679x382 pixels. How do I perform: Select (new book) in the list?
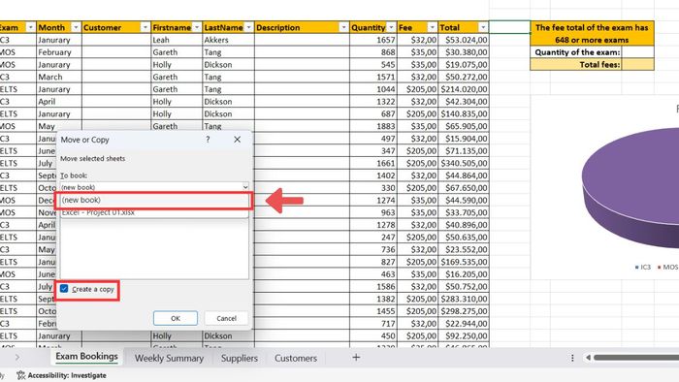point(153,200)
